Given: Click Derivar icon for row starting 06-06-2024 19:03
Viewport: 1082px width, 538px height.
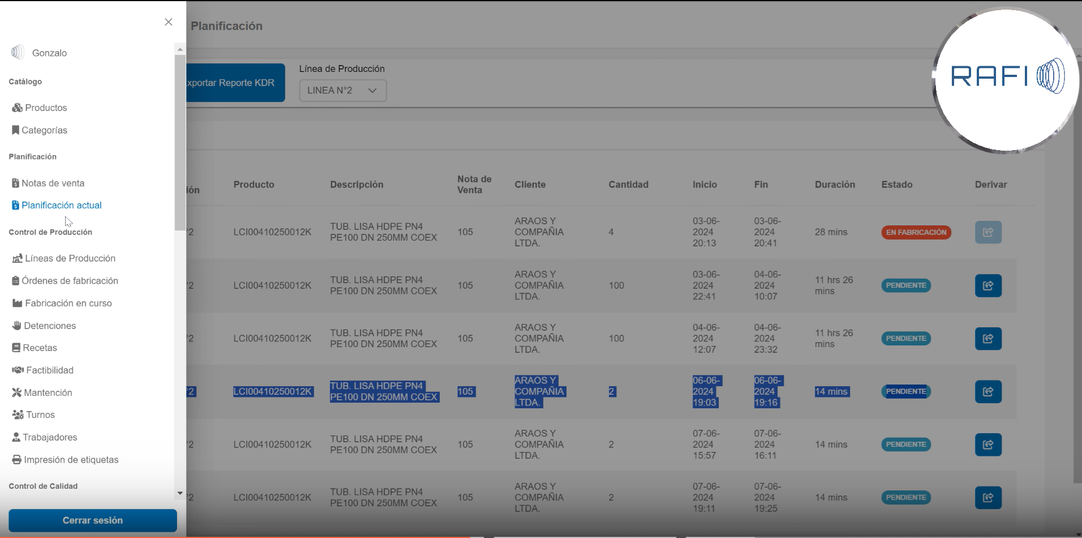Looking at the screenshot, I should point(988,391).
